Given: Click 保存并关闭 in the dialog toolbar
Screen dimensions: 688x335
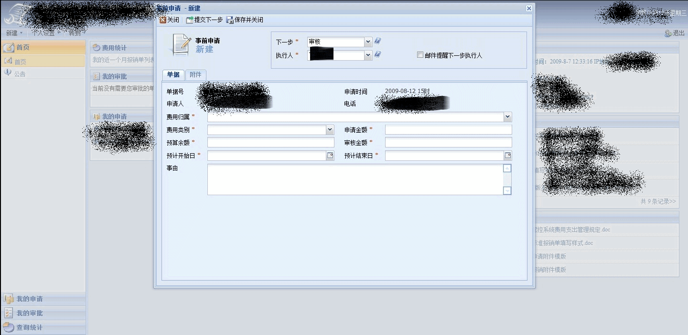Looking at the screenshot, I should (245, 20).
